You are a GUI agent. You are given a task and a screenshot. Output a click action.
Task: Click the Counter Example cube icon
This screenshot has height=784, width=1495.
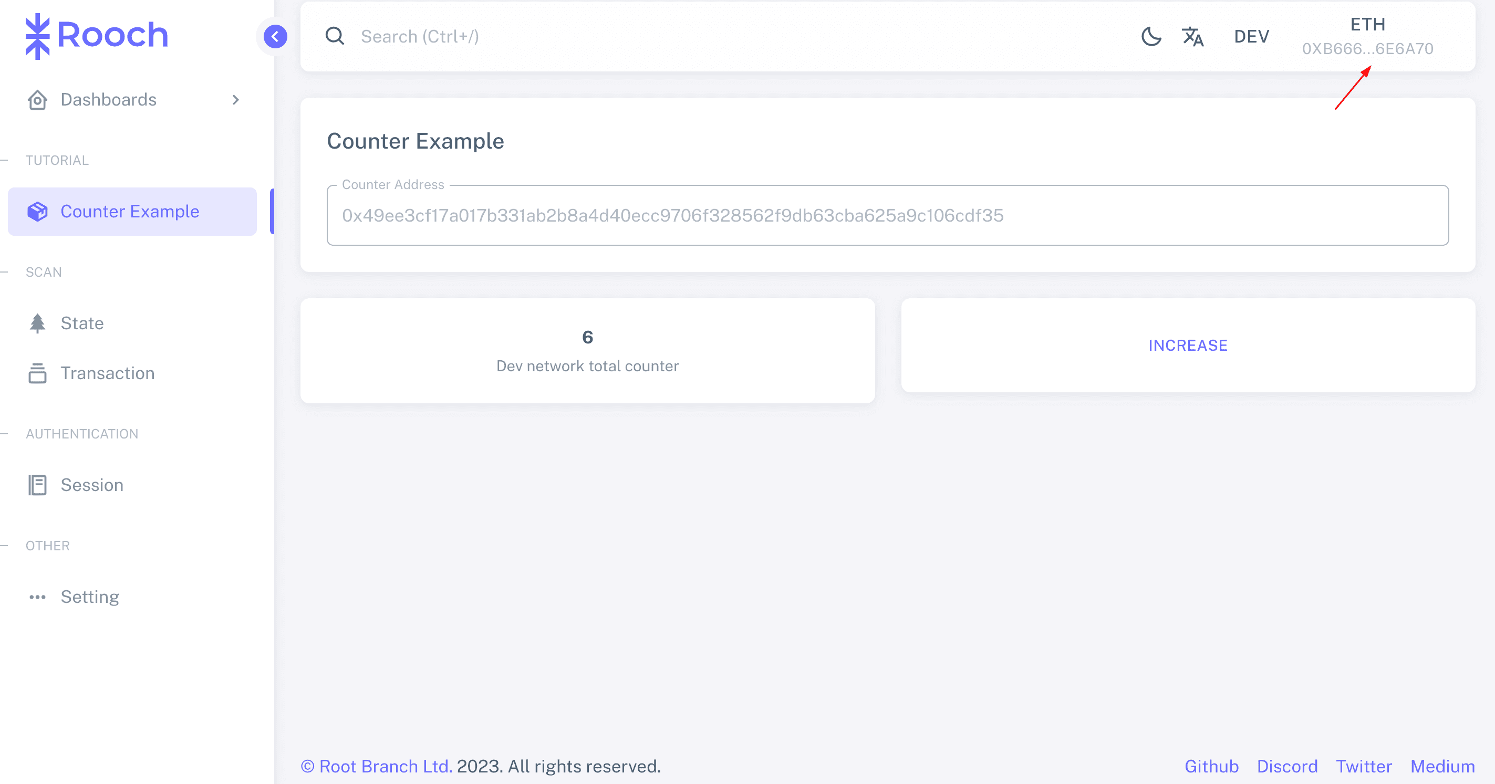38,212
